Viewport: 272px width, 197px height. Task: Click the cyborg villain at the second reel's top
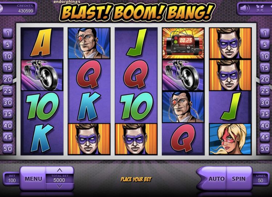[89, 43]
